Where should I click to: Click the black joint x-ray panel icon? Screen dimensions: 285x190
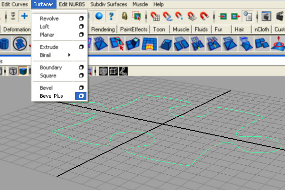tap(123, 71)
